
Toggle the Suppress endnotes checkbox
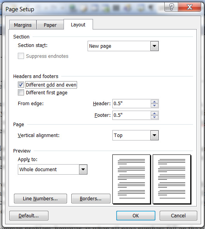[x=21, y=56]
